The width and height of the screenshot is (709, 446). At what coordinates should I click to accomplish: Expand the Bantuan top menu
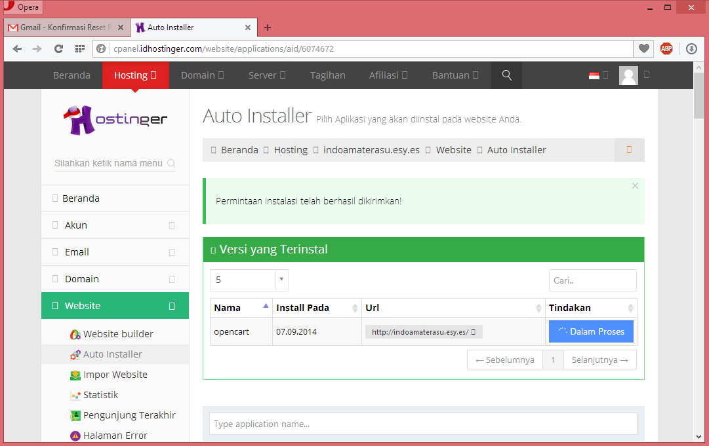[455, 75]
